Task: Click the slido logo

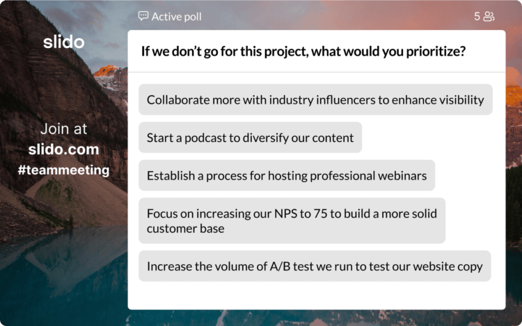Action: pos(63,42)
